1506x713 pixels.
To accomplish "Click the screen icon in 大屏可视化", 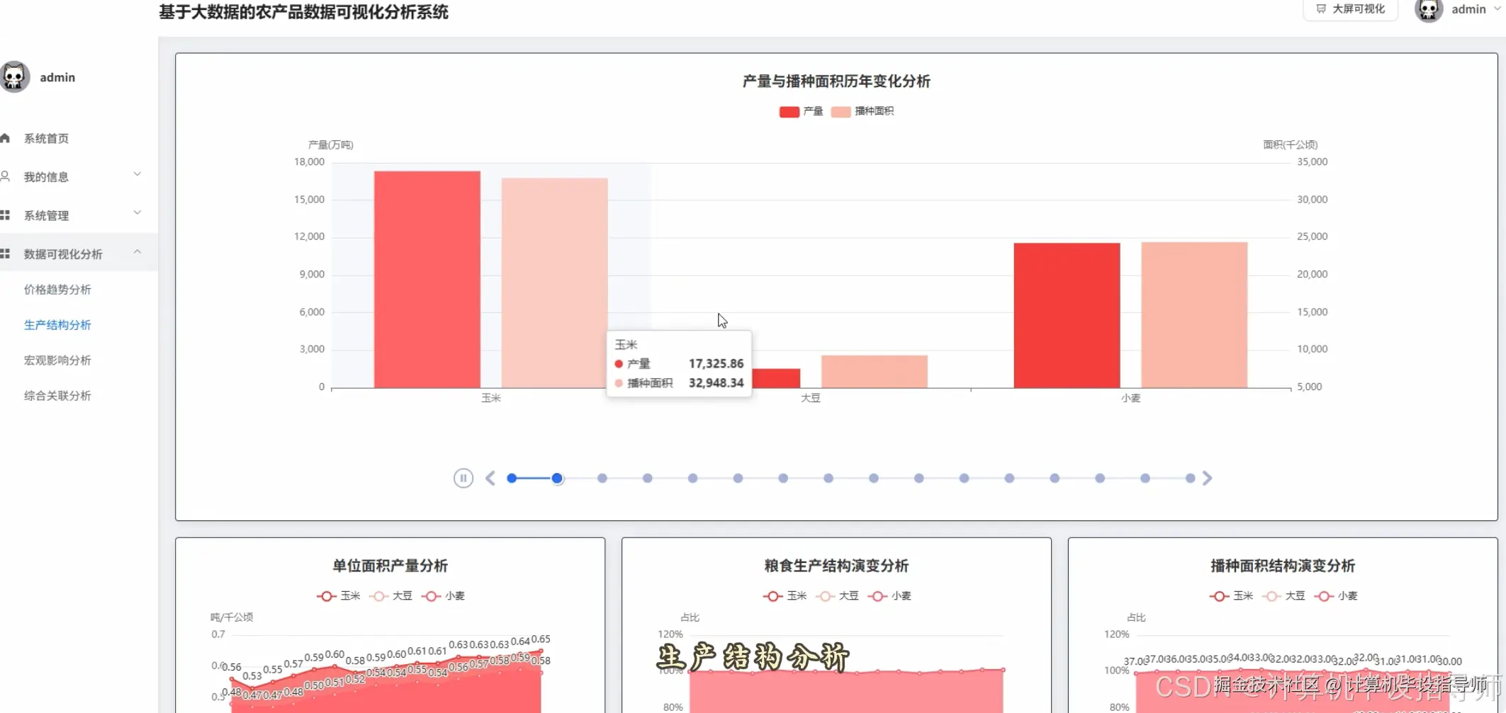I will pos(1321,9).
